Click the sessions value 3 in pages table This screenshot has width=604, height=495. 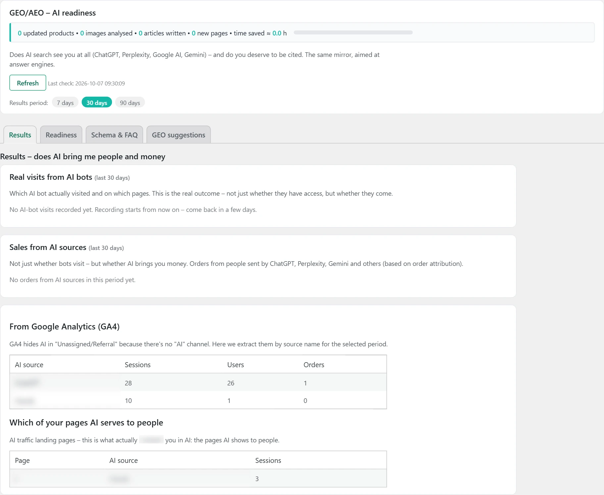pos(257,478)
